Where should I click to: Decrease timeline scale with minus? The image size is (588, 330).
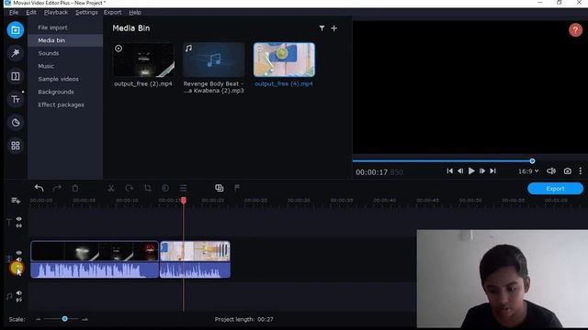point(39,319)
